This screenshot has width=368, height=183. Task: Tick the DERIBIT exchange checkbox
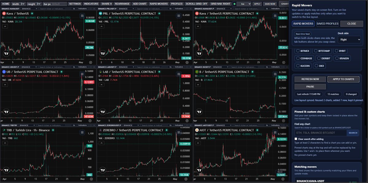[319, 58]
